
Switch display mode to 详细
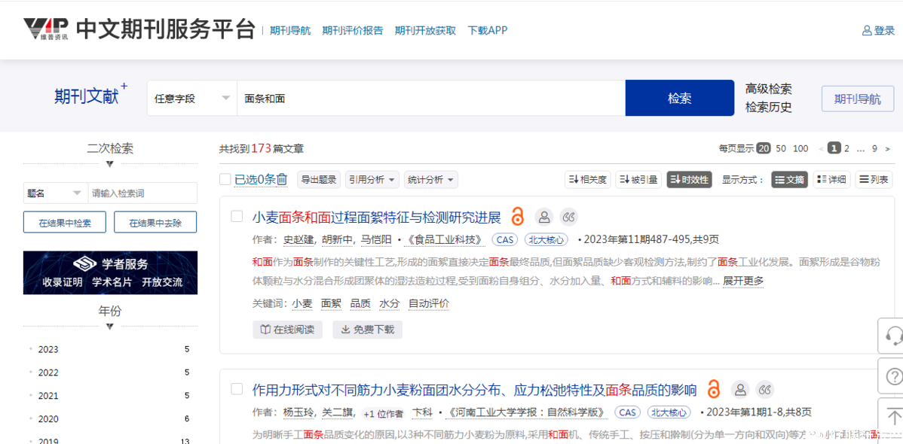(831, 179)
